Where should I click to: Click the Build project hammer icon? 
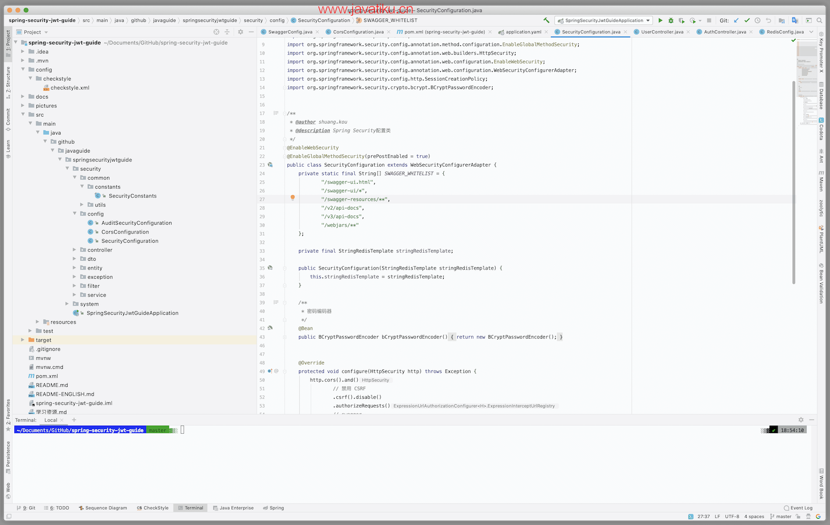point(546,20)
